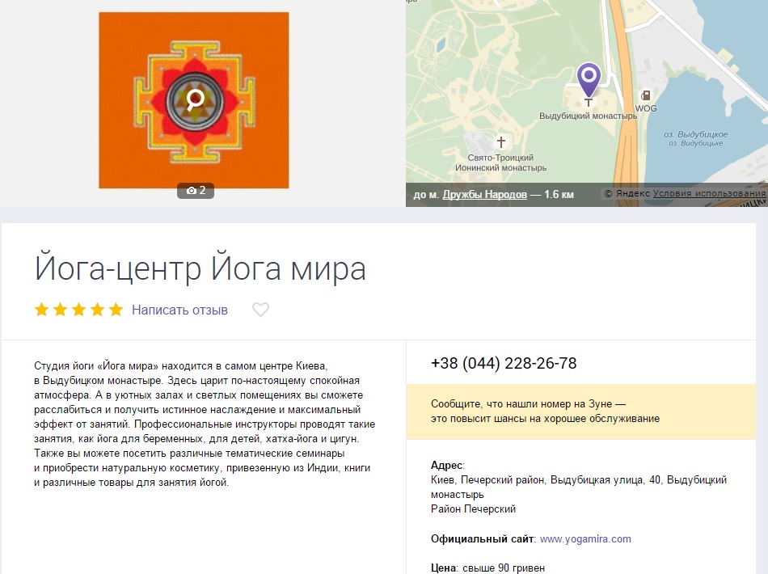Viewport: 768px width, 574px height.
Task: Select the fifth rating star
Action: click(116, 310)
